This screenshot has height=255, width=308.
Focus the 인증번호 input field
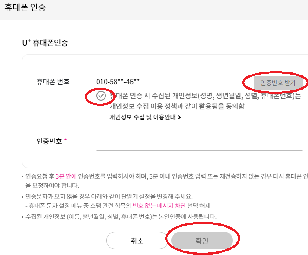[x=199, y=142]
